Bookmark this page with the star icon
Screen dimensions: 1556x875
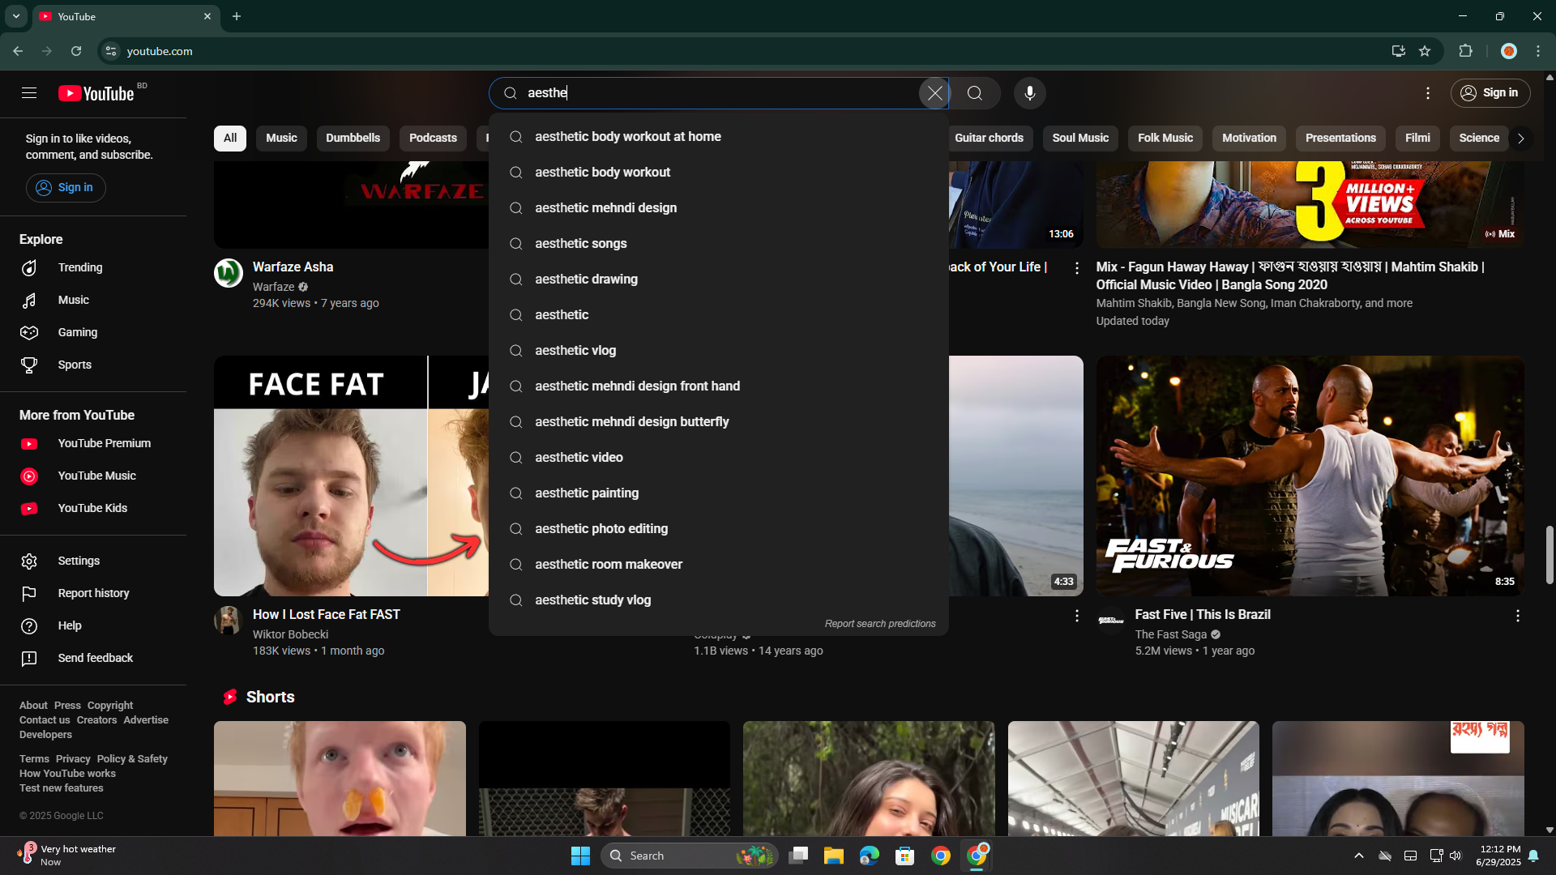[x=1425, y=51]
